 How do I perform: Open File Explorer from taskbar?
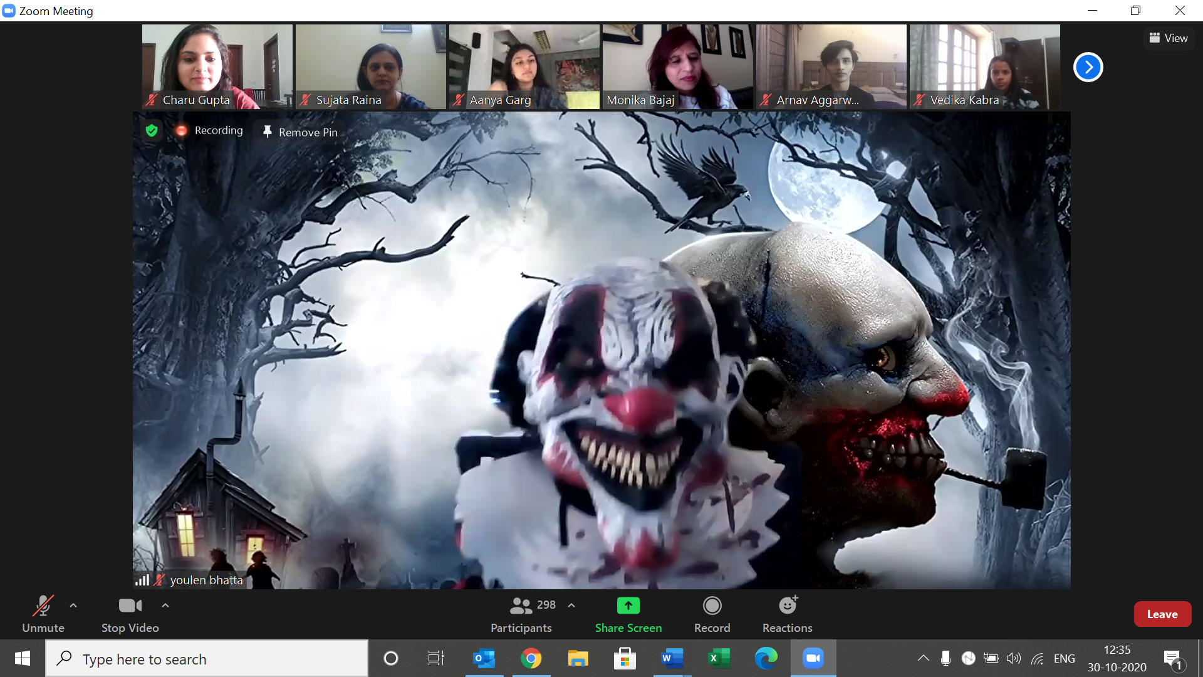pos(578,658)
